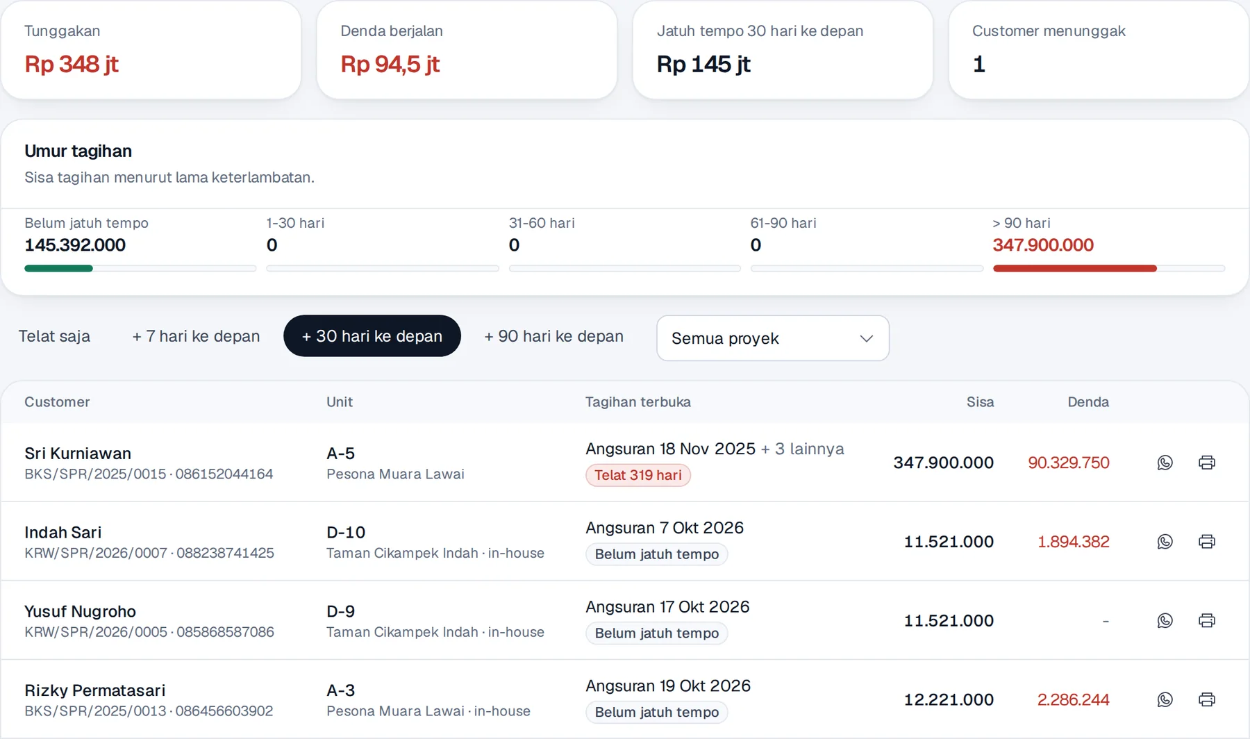The width and height of the screenshot is (1250, 739).
Task: Open the Semua proyek dropdown
Action: point(773,338)
